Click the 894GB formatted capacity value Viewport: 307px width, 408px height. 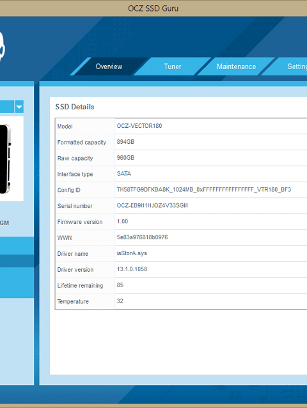125,142
